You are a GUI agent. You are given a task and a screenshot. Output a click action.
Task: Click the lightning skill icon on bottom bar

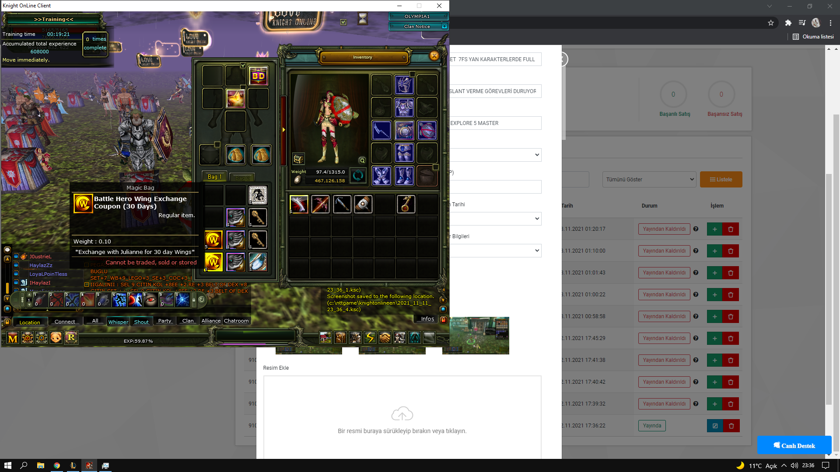pos(370,337)
